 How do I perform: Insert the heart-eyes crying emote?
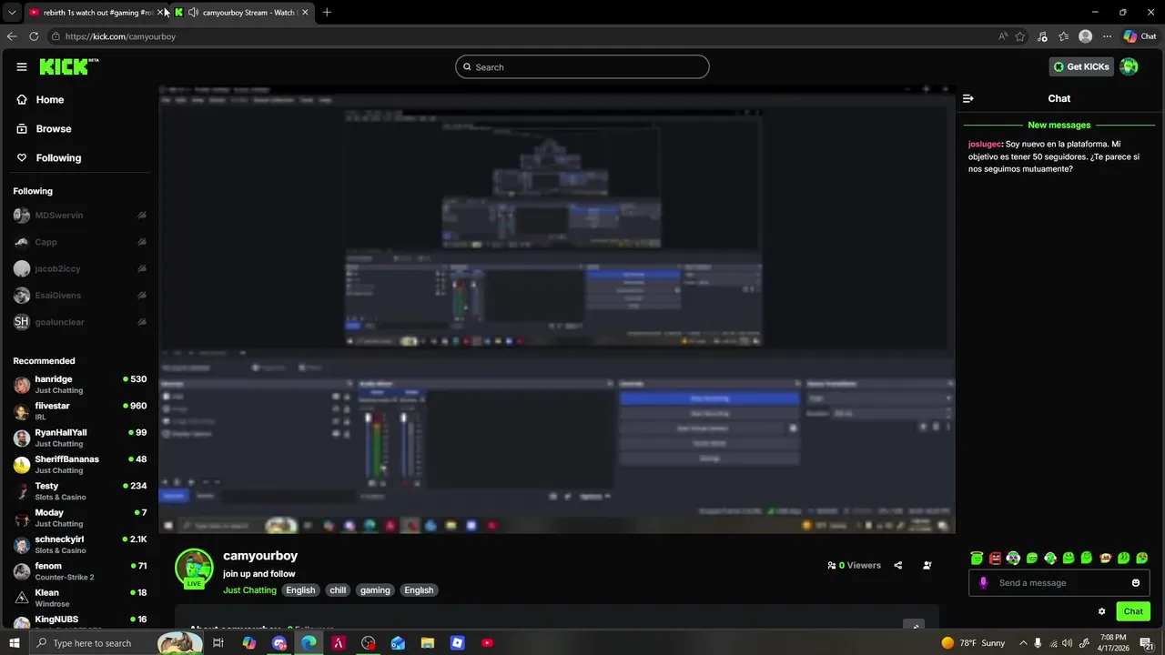(1141, 558)
